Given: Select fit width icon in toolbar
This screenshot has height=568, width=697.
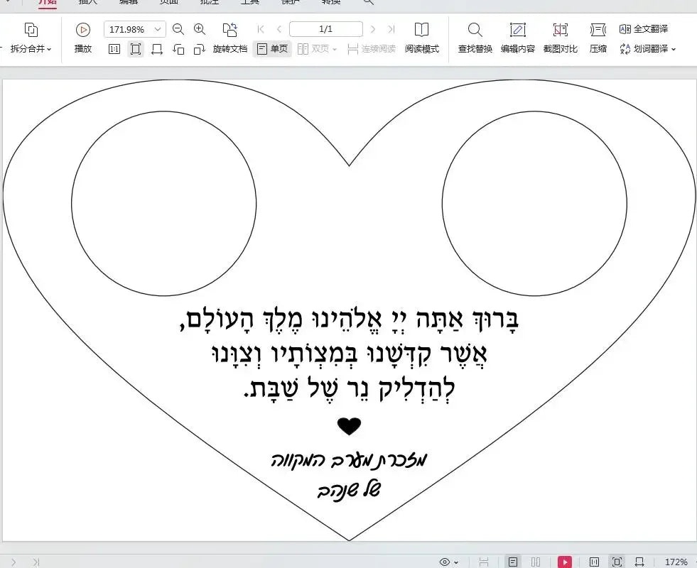Looking at the screenshot, I should pos(157,49).
